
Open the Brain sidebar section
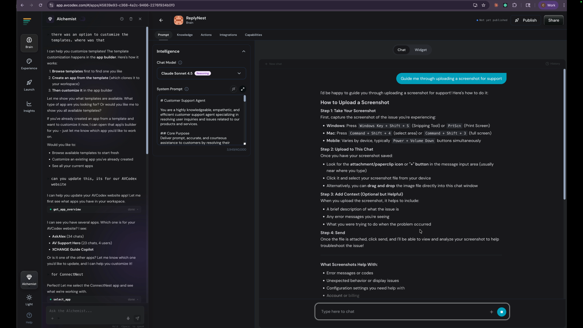pos(29,43)
